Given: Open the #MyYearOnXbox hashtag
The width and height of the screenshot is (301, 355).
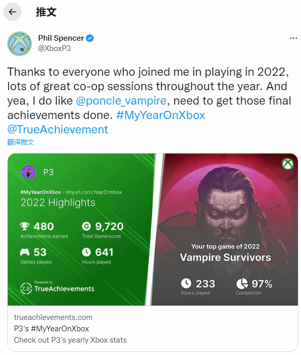Looking at the screenshot, I should [161, 115].
